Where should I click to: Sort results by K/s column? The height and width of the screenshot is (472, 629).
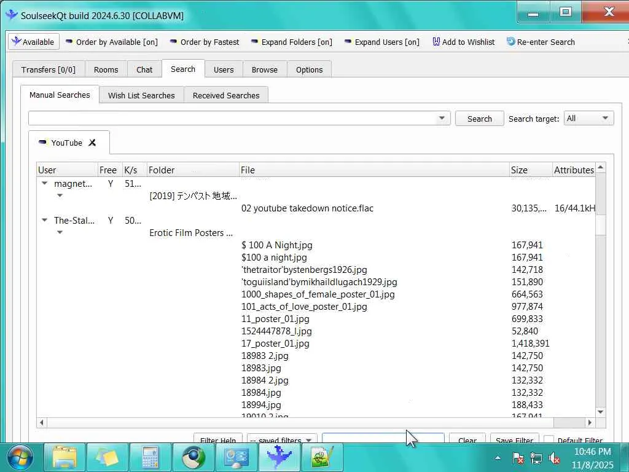pos(135,170)
